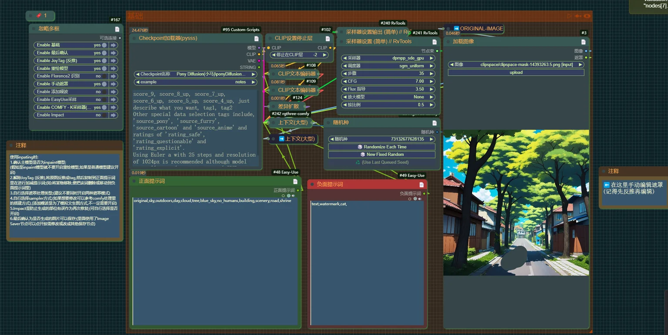668x335 pixels.
Task: Click the eye icon on 基础 group header
Action: point(587,16)
